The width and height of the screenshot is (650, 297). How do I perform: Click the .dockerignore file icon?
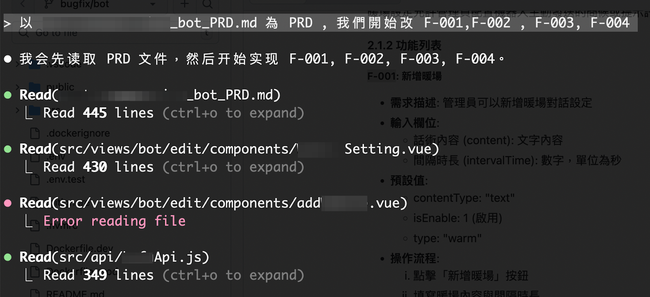point(35,133)
